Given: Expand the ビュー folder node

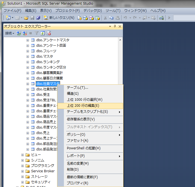Looking at the screenshot, I should pos(22,155).
